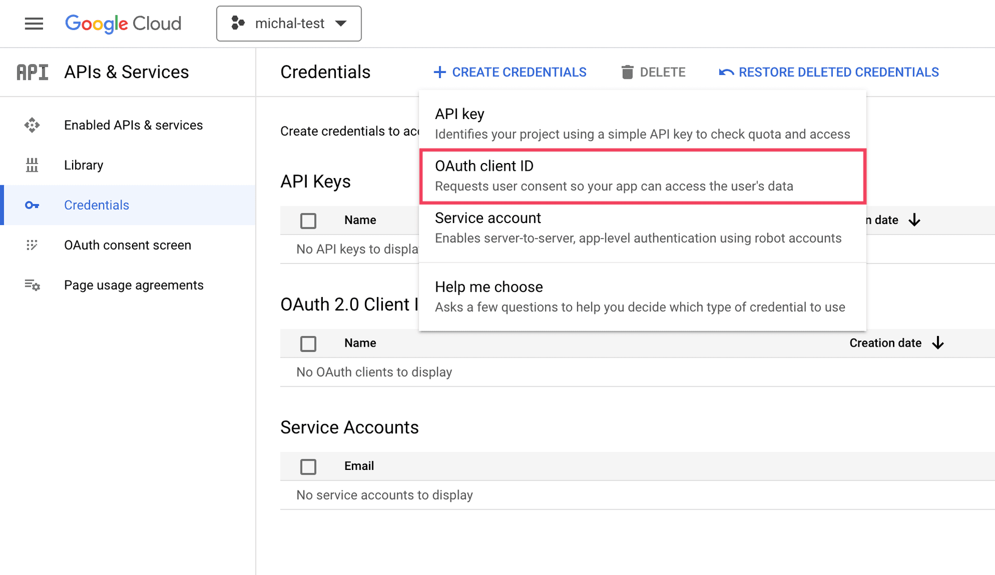Click the OAuth Creation date sort arrow
The width and height of the screenshot is (995, 575).
(x=938, y=343)
